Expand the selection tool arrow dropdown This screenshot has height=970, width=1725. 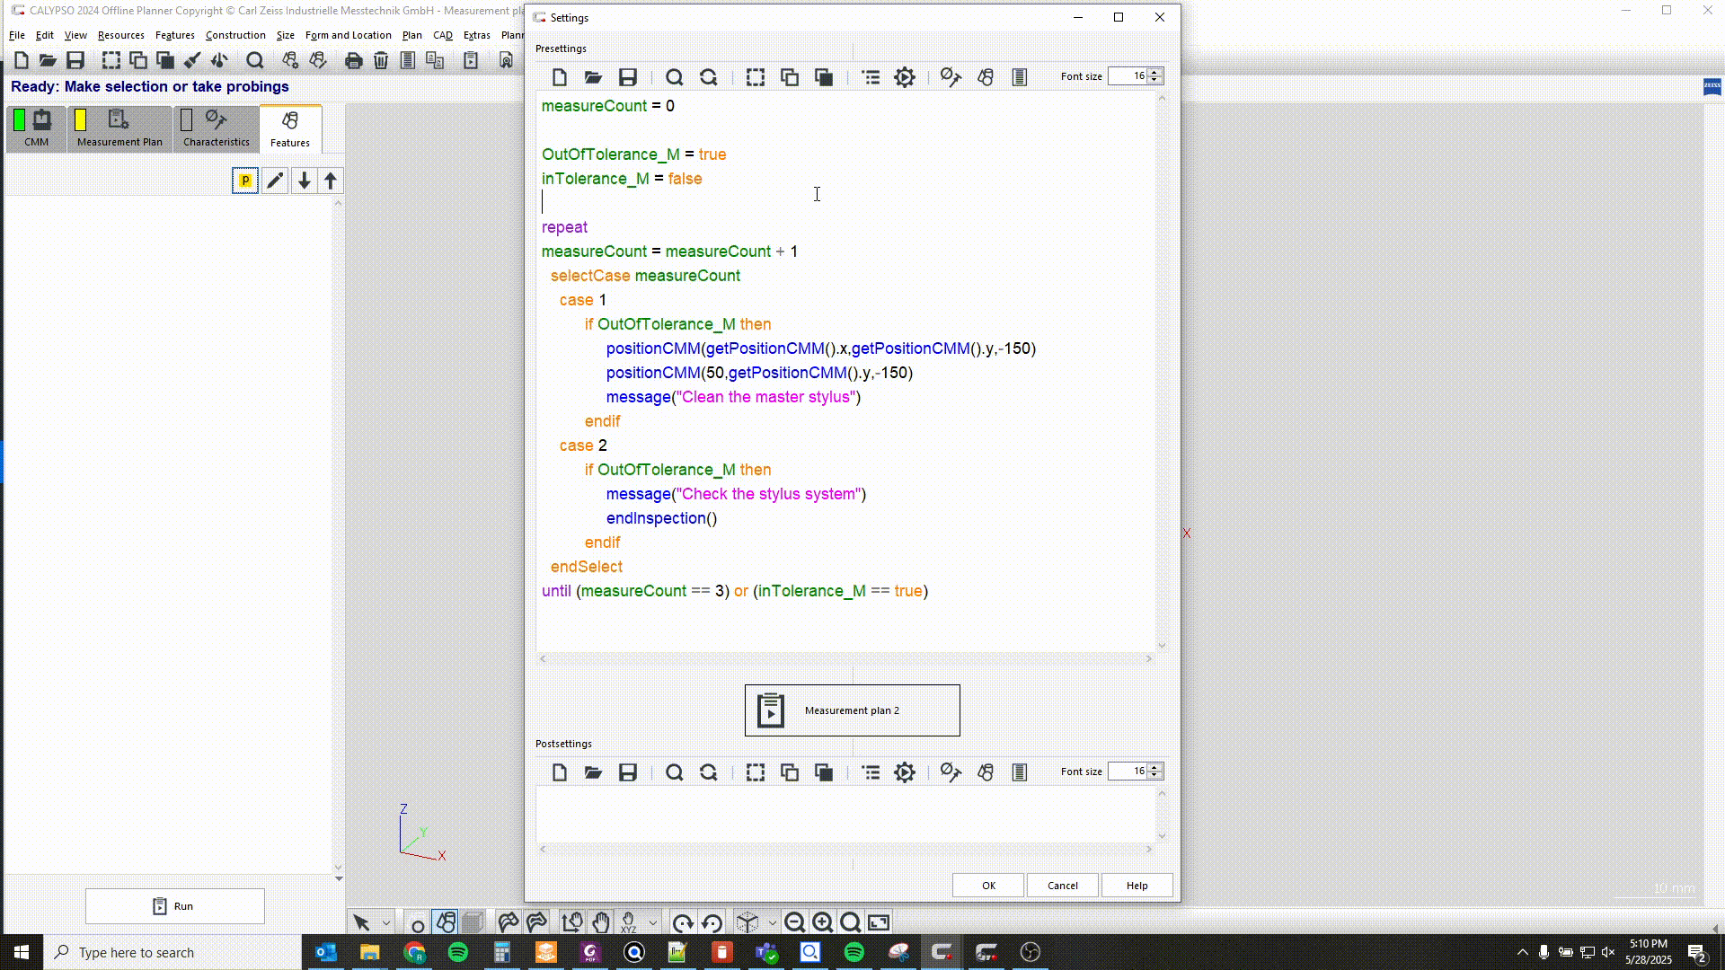tap(385, 921)
